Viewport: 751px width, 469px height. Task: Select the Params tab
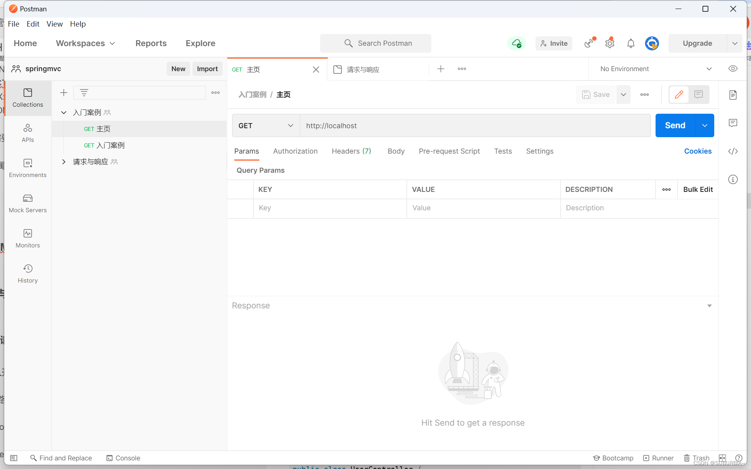click(x=246, y=151)
